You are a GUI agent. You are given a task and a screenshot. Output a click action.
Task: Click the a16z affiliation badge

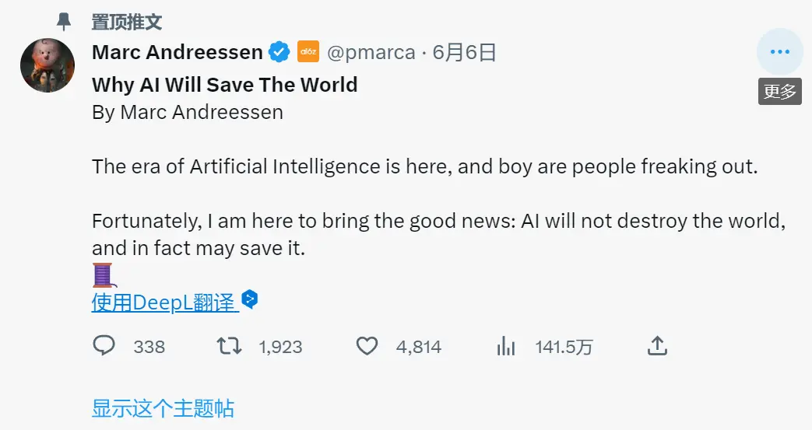point(308,52)
